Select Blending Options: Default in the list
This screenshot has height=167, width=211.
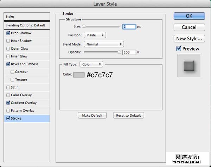coord(26,26)
